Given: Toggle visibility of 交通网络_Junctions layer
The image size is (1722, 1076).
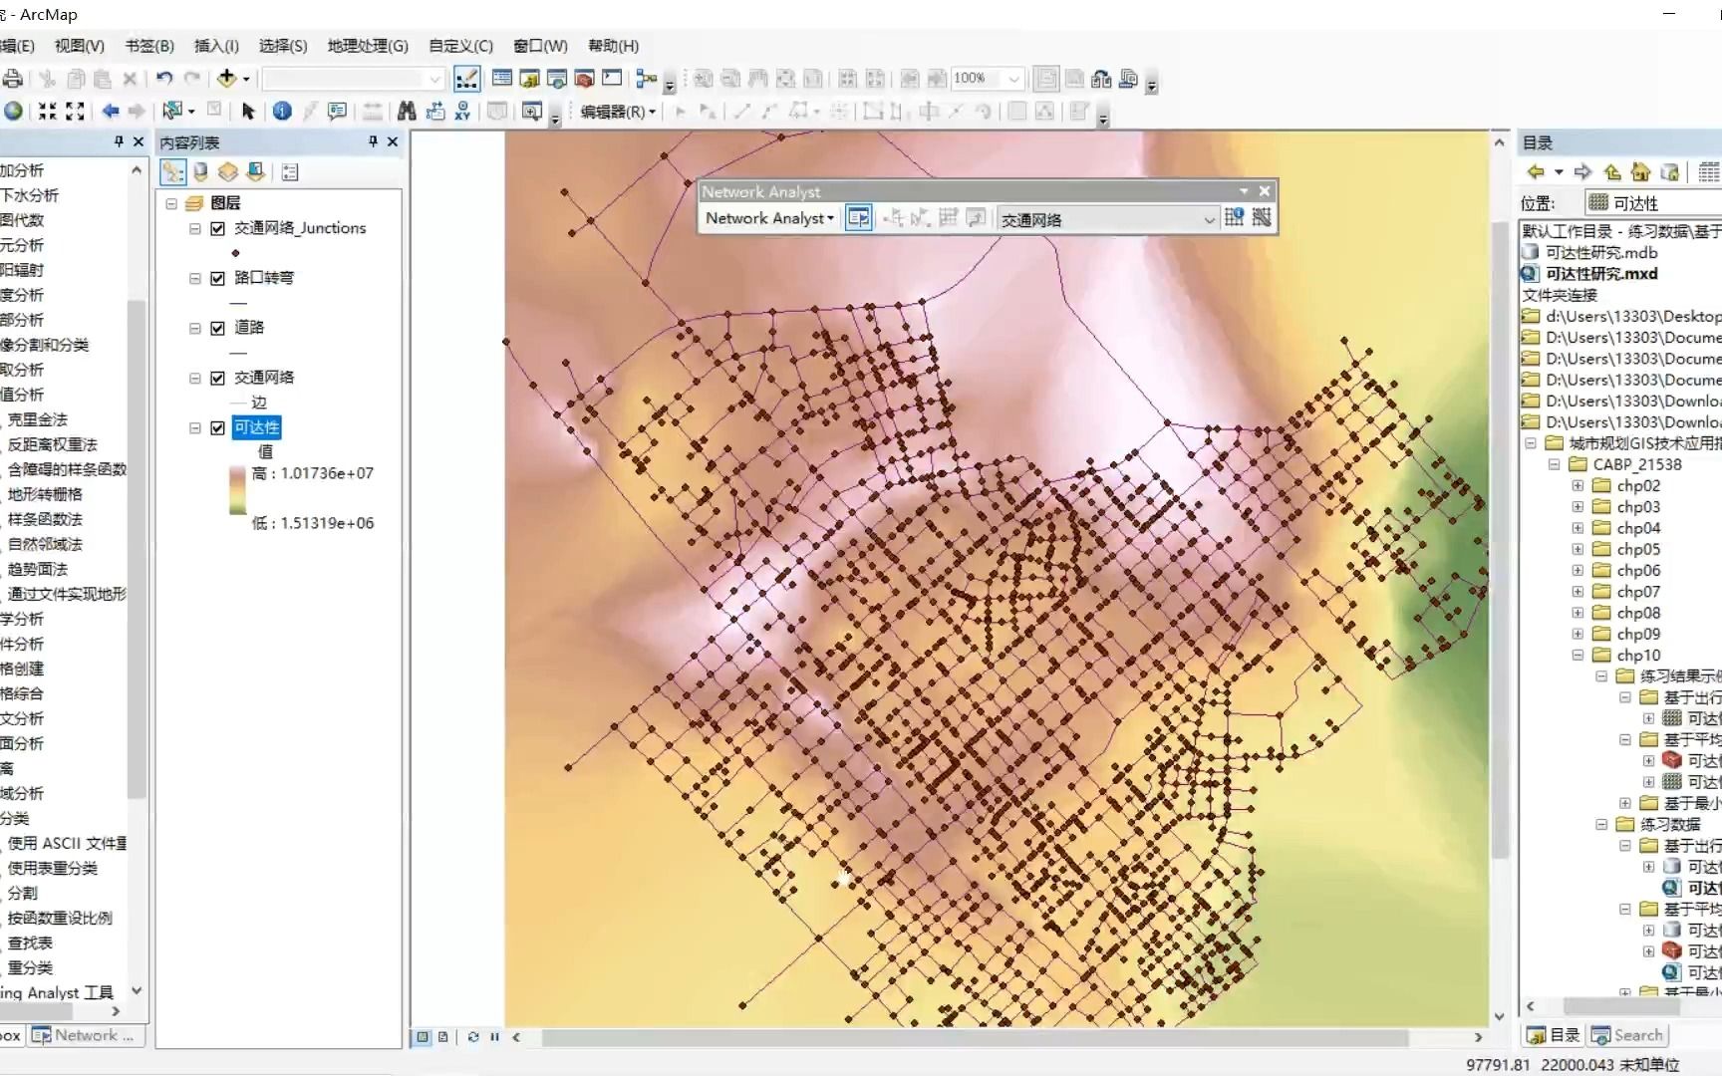Looking at the screenshot, I should pyautogui.click(x=217, y=228).
